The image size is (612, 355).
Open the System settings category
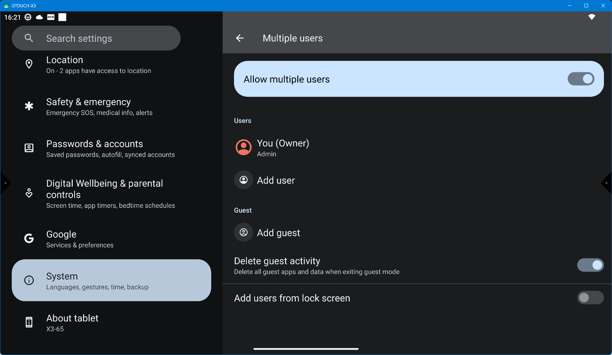pos(111,281)
